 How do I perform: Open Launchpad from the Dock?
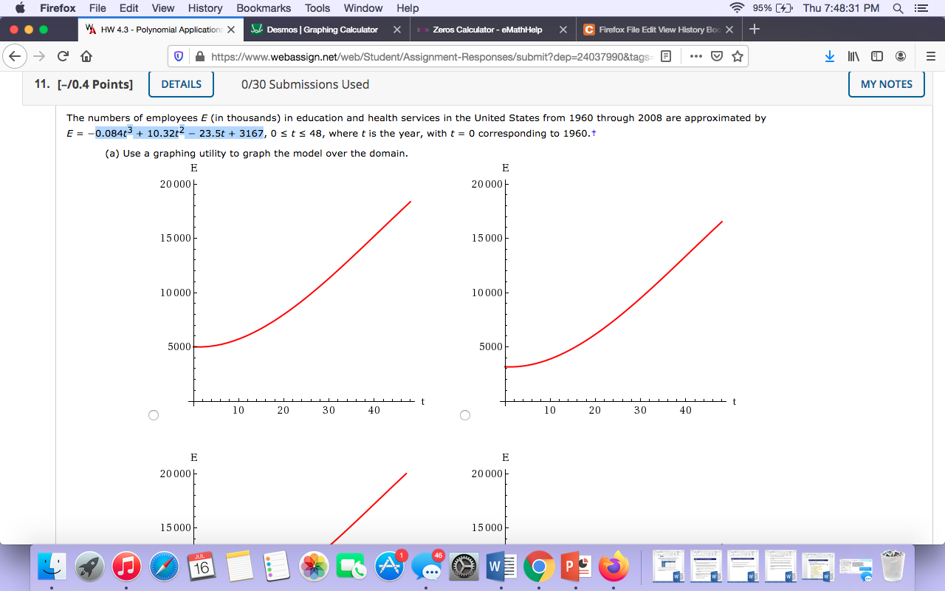coord(89,567)
